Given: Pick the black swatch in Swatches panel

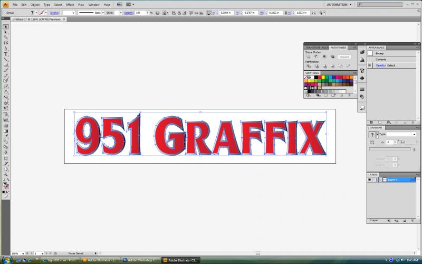Looking at the screenshot, I should coord(316,77).
